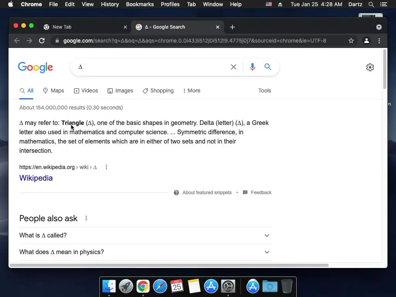Image resolution: width=396 pixels, height=297 pixels.
Task: Open System Preferences from the Dock
Action: pos(228,287)
